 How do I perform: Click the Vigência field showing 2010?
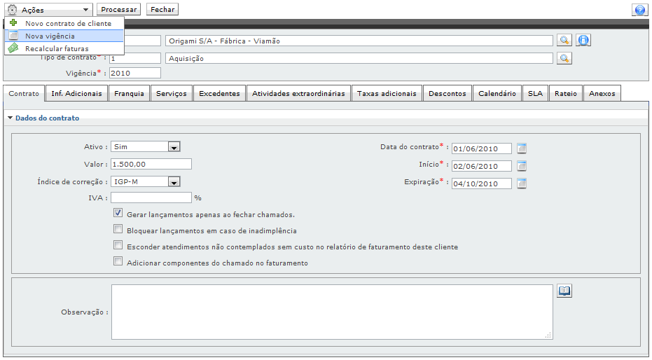[x=135, y=73]
